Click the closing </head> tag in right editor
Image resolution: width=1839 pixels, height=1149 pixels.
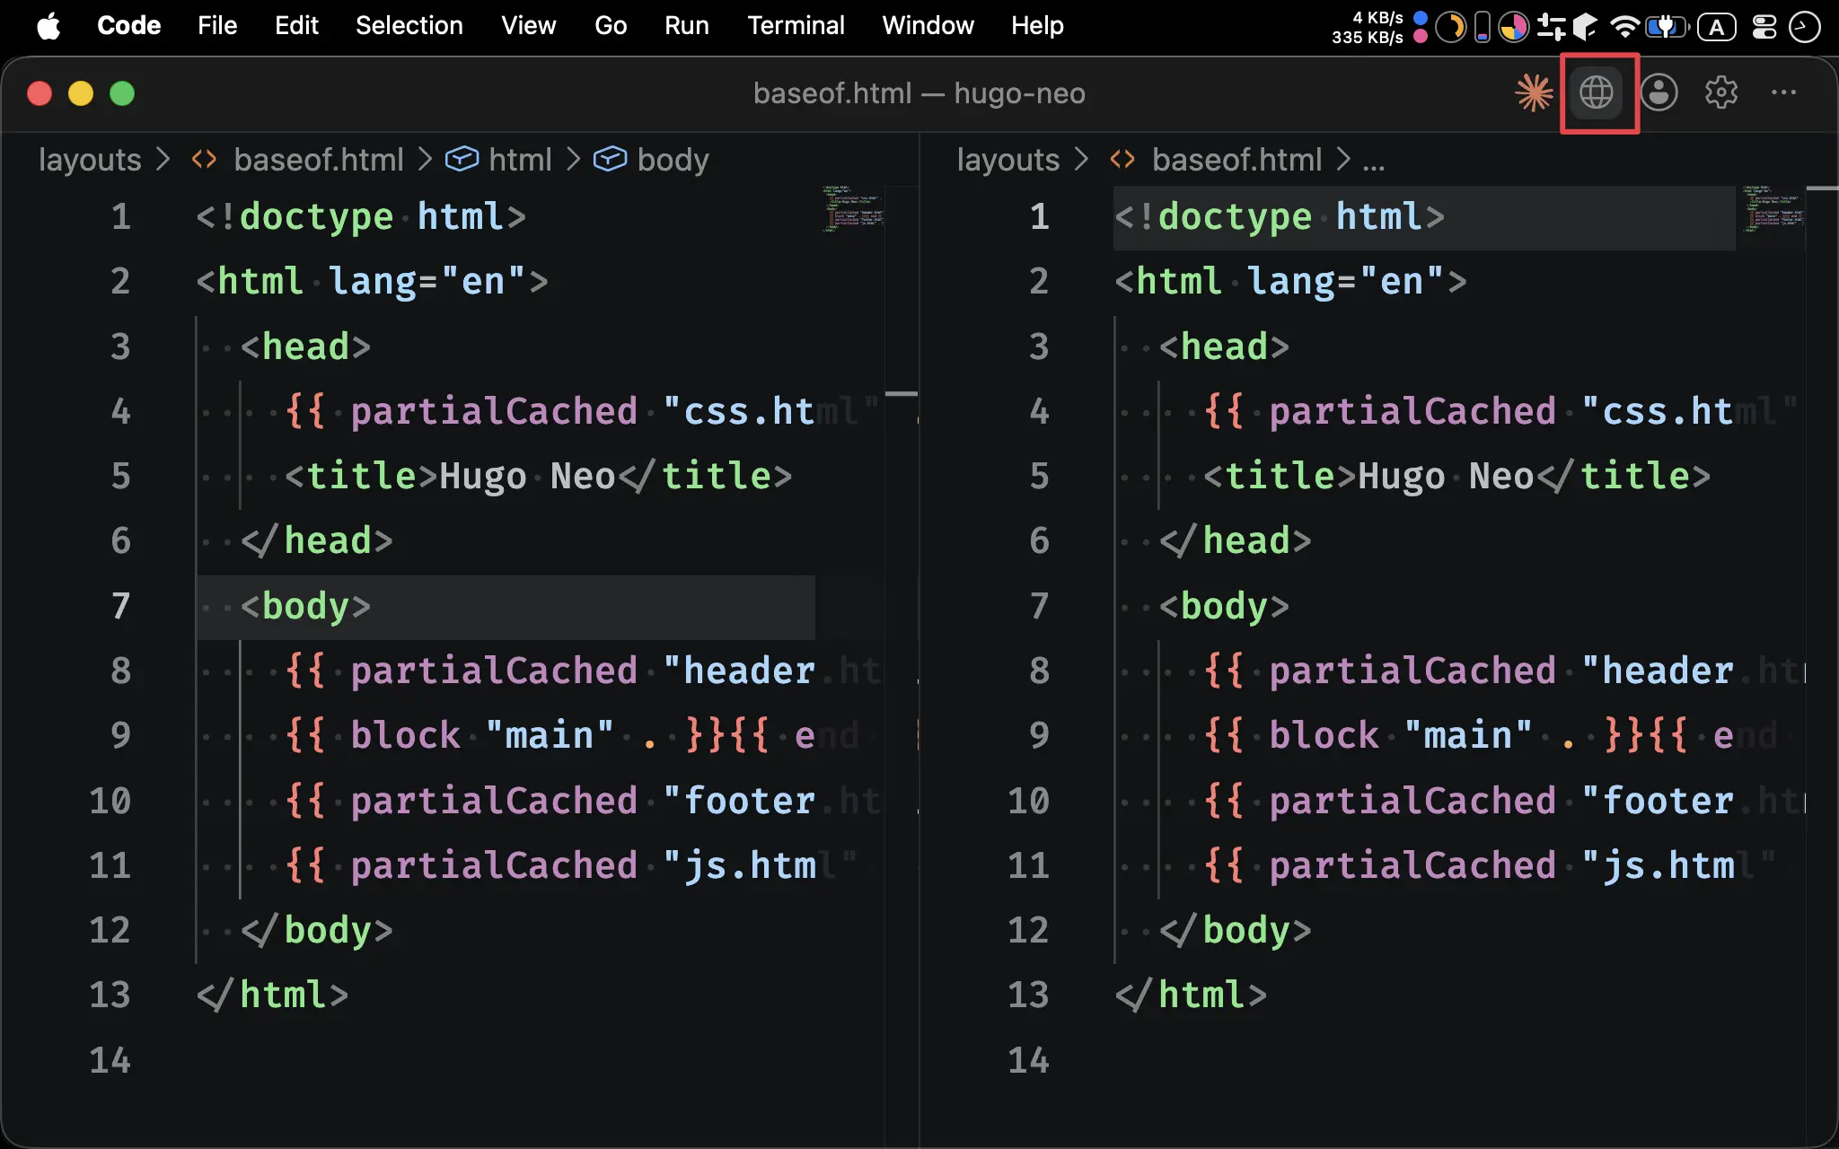[x=1235, y=540]
